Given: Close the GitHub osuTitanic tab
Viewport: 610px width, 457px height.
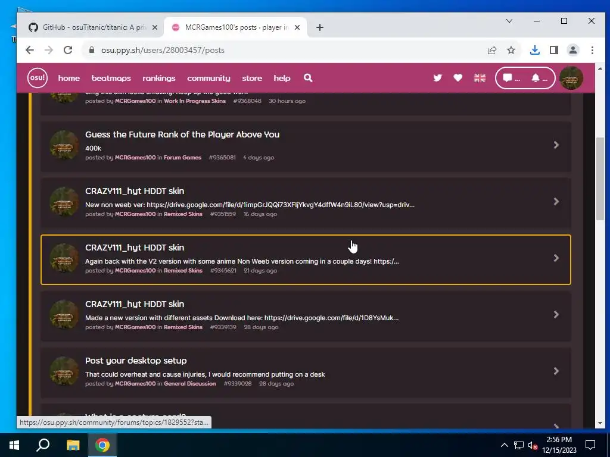Looking at the screenshot, I should (x=154, y=27).
